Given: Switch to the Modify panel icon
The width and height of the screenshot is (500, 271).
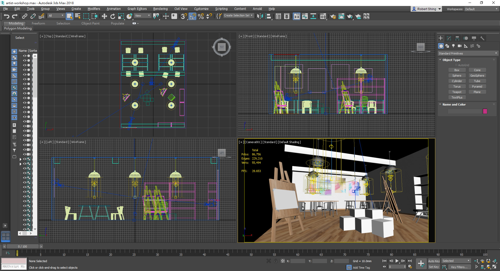Looking at the screenshot, I should coord(449,38).
